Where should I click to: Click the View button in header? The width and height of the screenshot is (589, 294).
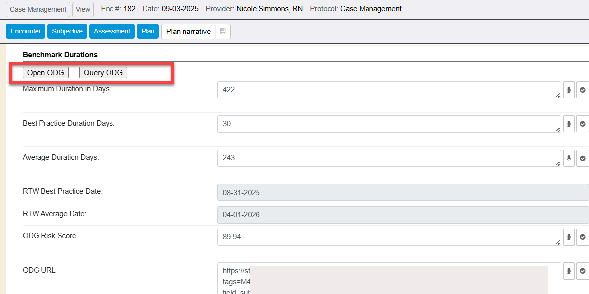coord(83,9)
